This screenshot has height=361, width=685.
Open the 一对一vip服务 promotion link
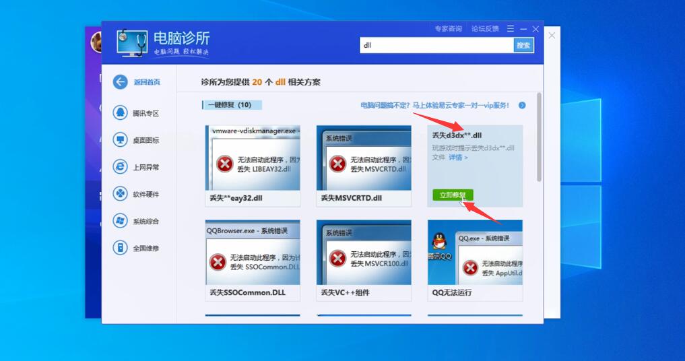coord(434,105)
